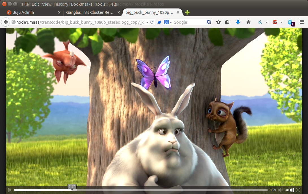Minimize the Firefox window
Image resolution: width=308 pixels, height=194 pixels.
(10, 4)
